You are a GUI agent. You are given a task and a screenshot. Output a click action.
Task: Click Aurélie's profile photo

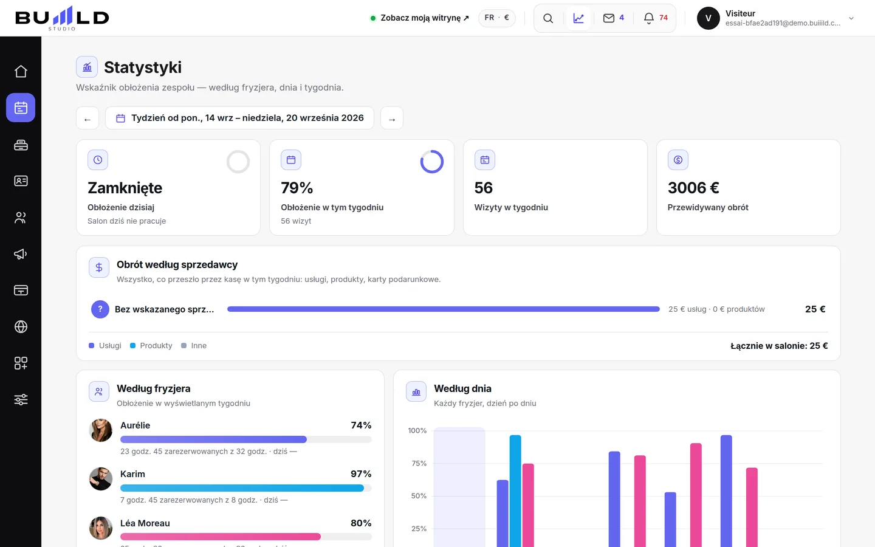pos(101,430)
